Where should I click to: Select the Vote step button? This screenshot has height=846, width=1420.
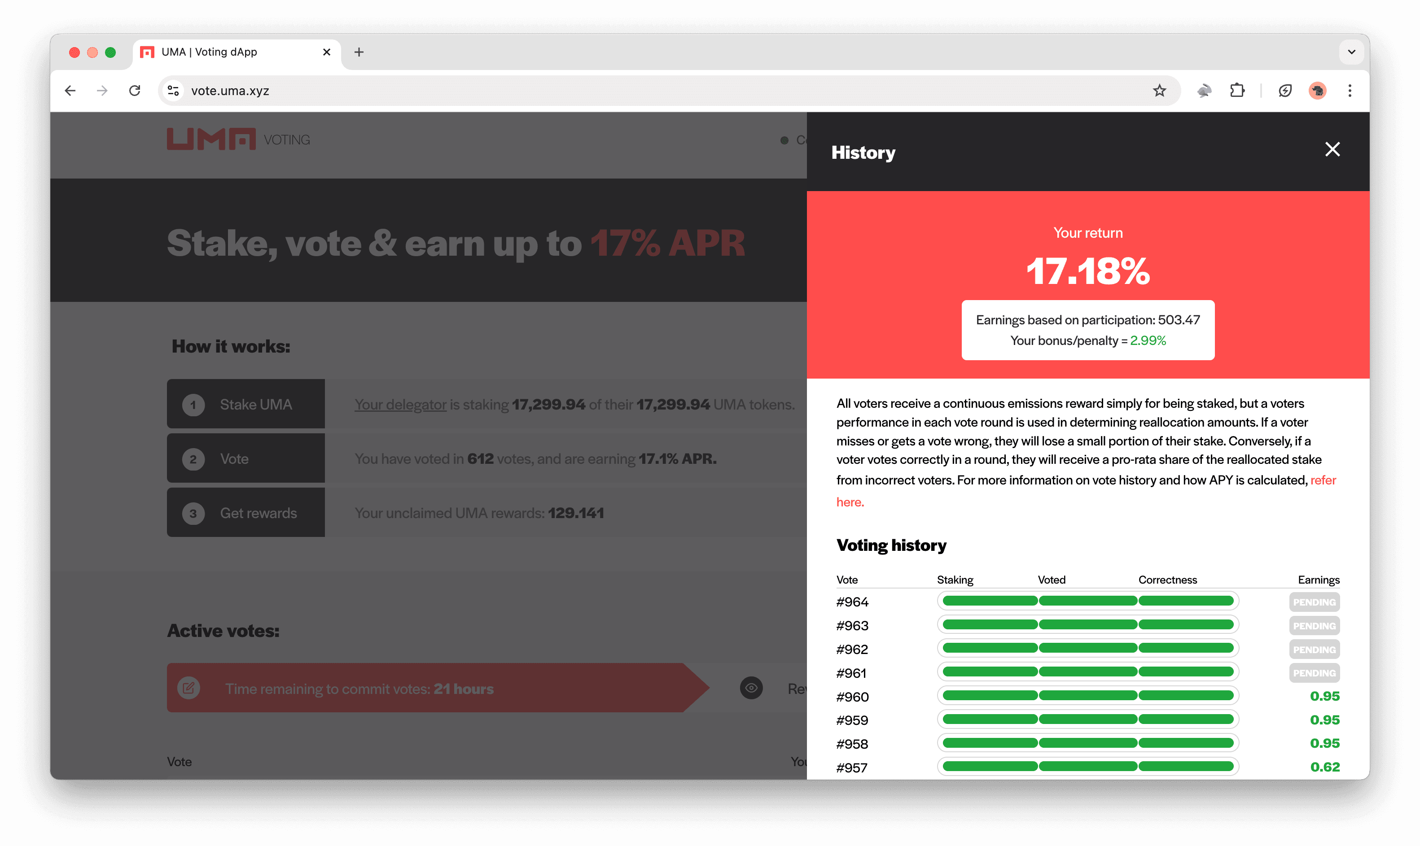click(246, 458)
